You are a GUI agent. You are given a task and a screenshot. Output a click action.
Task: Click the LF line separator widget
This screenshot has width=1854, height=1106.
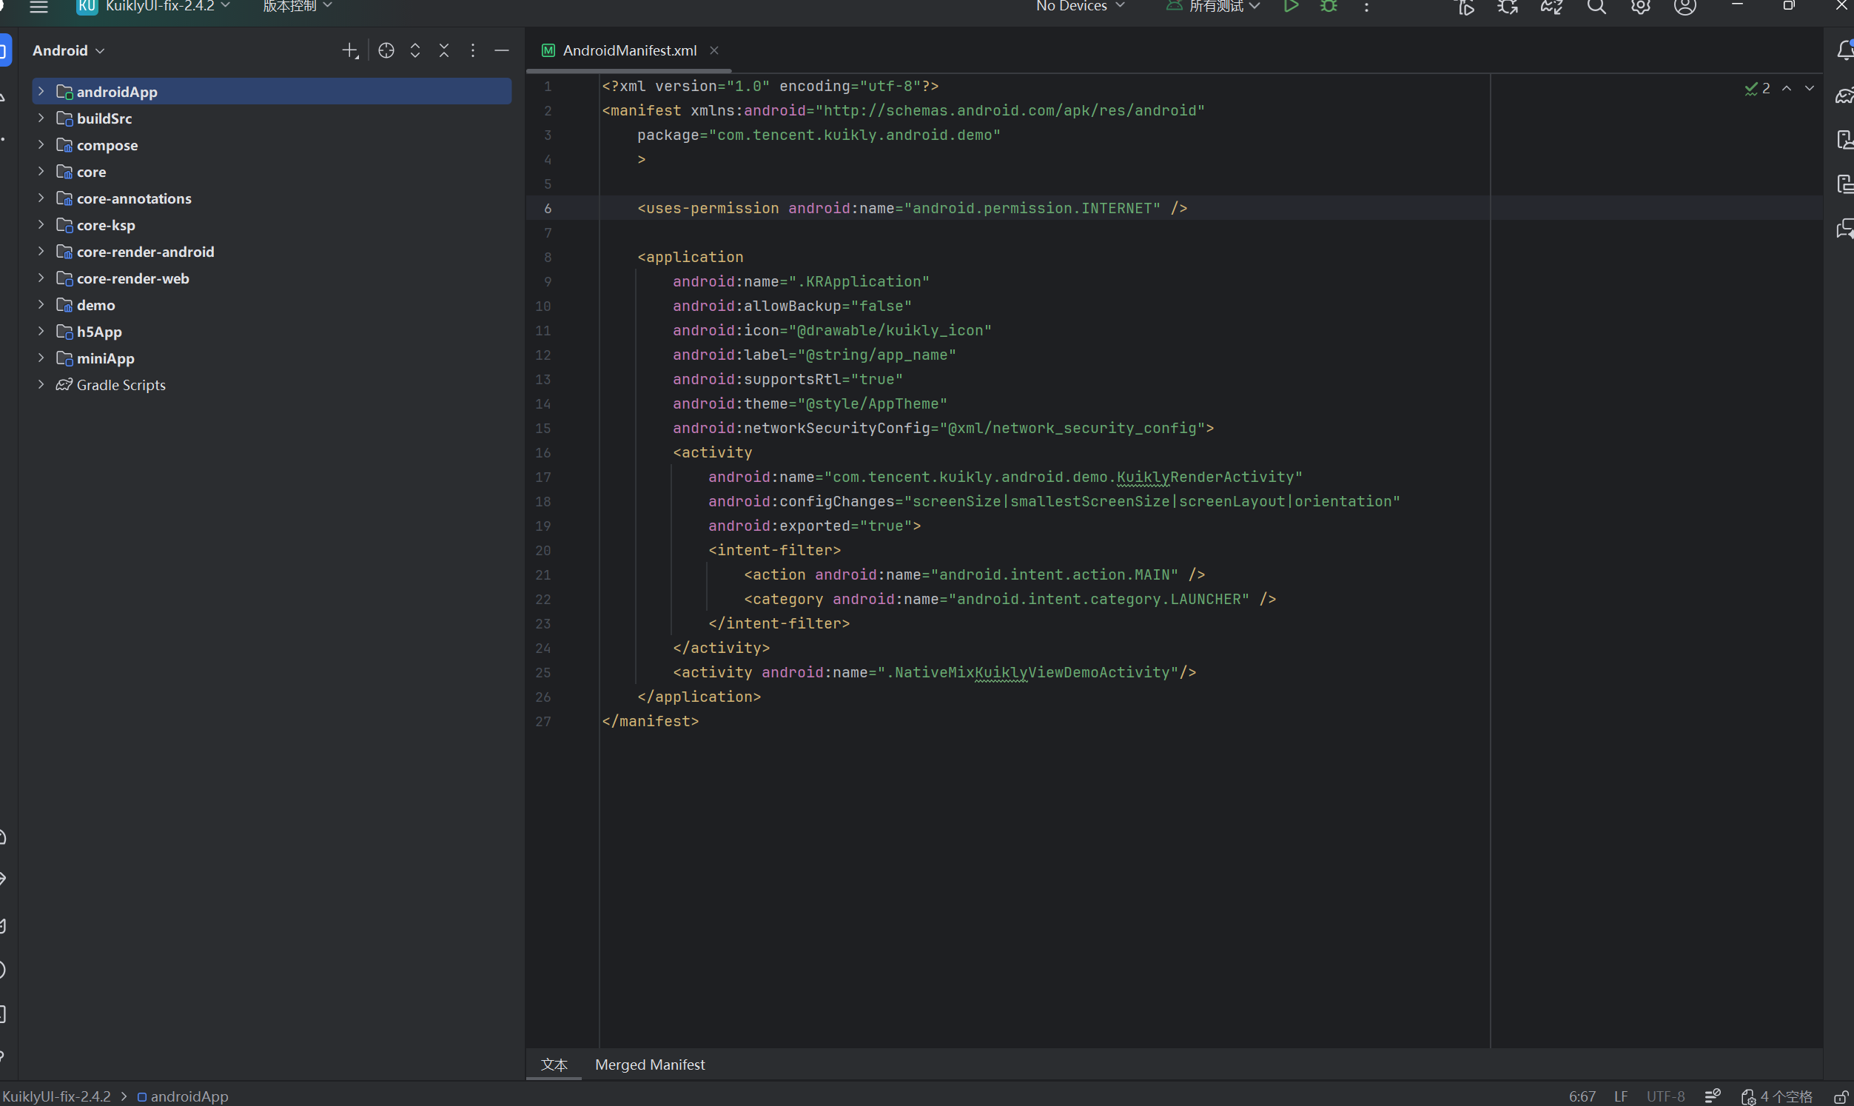[x=1620, y=1096]
